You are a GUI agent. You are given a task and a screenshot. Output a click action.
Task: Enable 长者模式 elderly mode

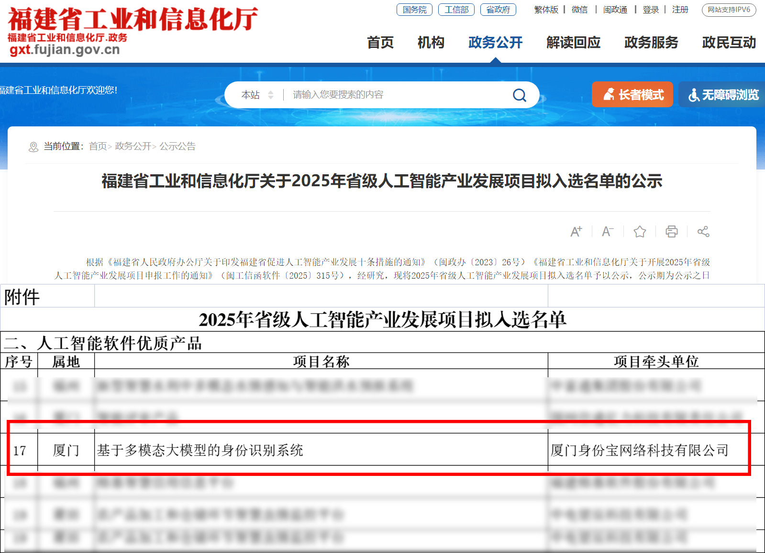click(x=632, y=95)
